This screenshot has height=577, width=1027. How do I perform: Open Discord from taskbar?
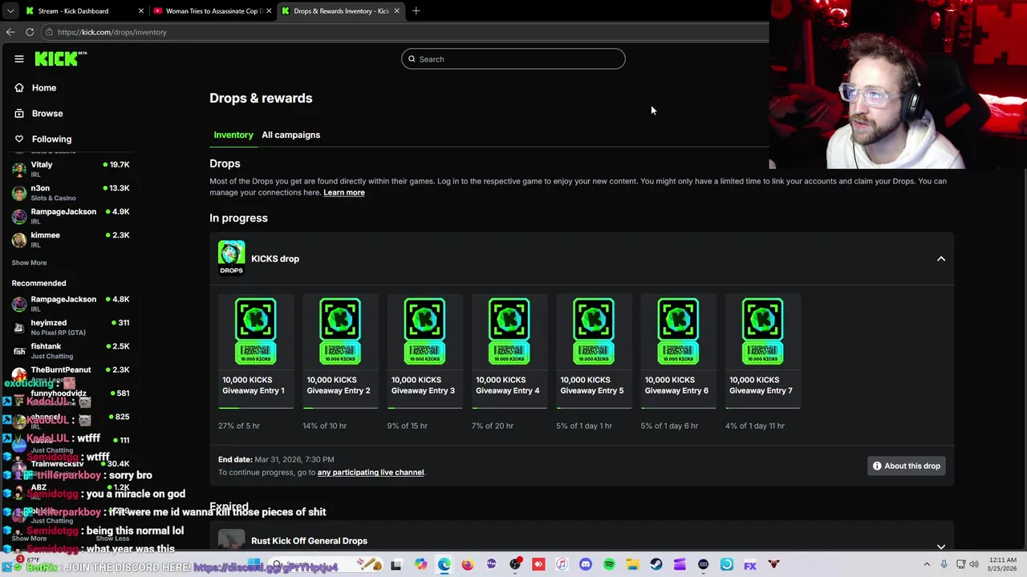click(x=586, y=565)
